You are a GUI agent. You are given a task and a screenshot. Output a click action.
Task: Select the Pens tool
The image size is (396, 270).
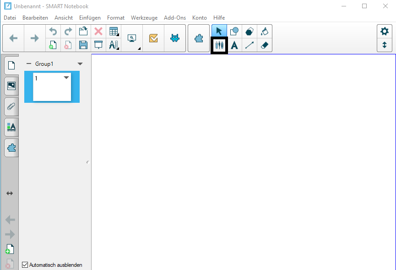[x=219, y=45]
